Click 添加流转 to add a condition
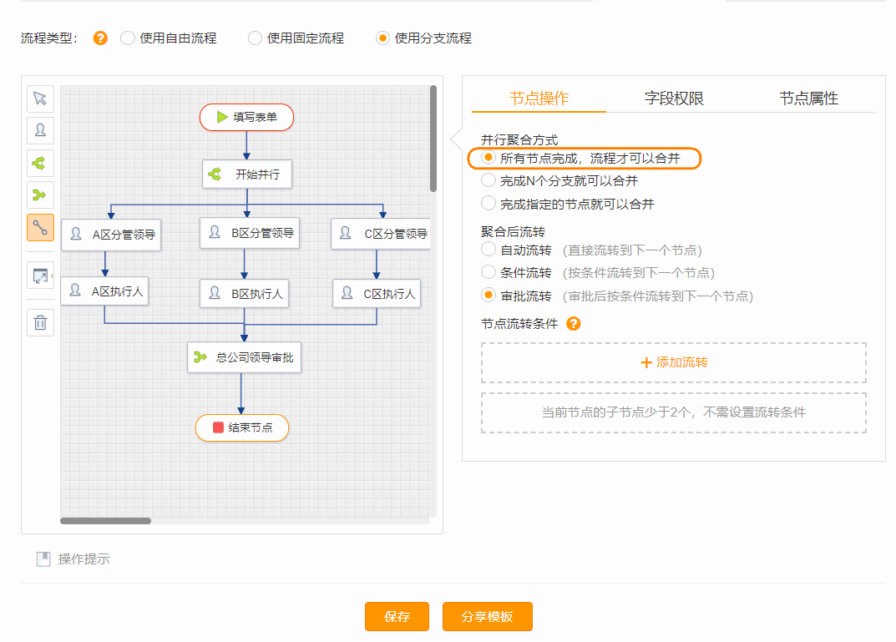Screen dimensions: 896x642 [x=674, y=362]
